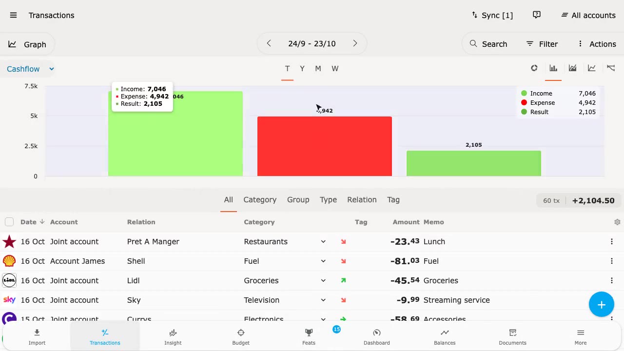Switch to bar chart view

[553, 68]
